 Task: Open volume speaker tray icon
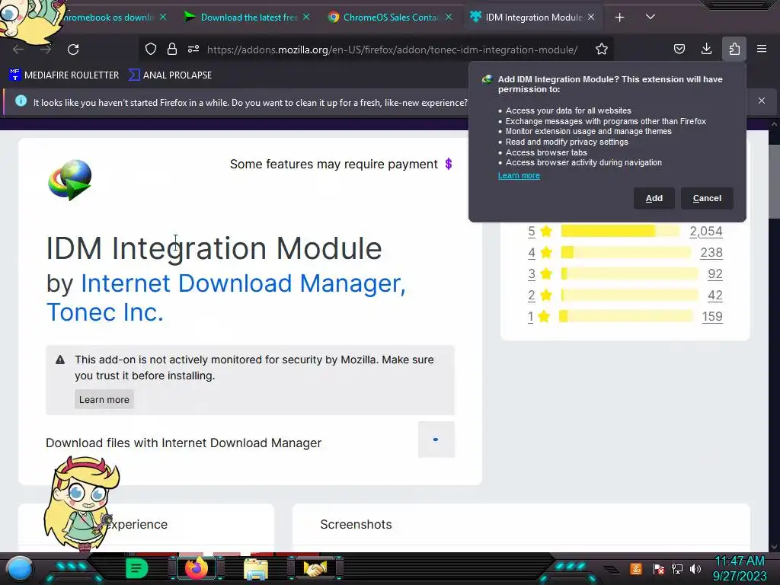click(695, 568)
